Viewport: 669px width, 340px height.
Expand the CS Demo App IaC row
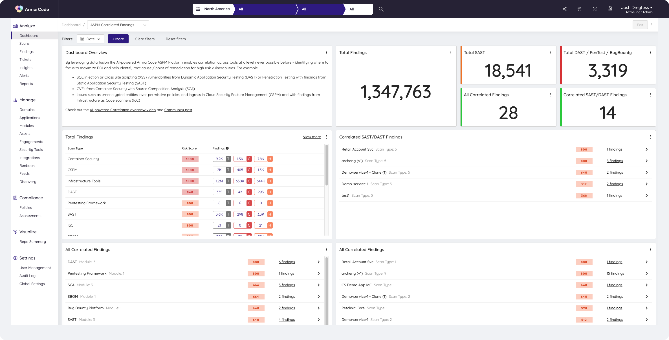[647, 285]
